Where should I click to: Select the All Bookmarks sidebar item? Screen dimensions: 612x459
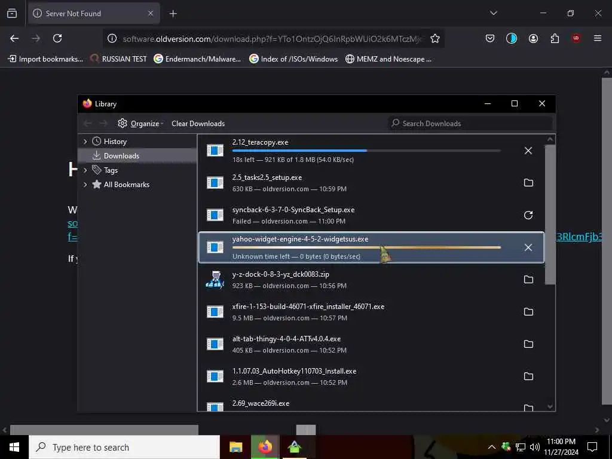[137, 185]
